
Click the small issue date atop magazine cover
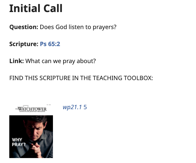(49, 105)
